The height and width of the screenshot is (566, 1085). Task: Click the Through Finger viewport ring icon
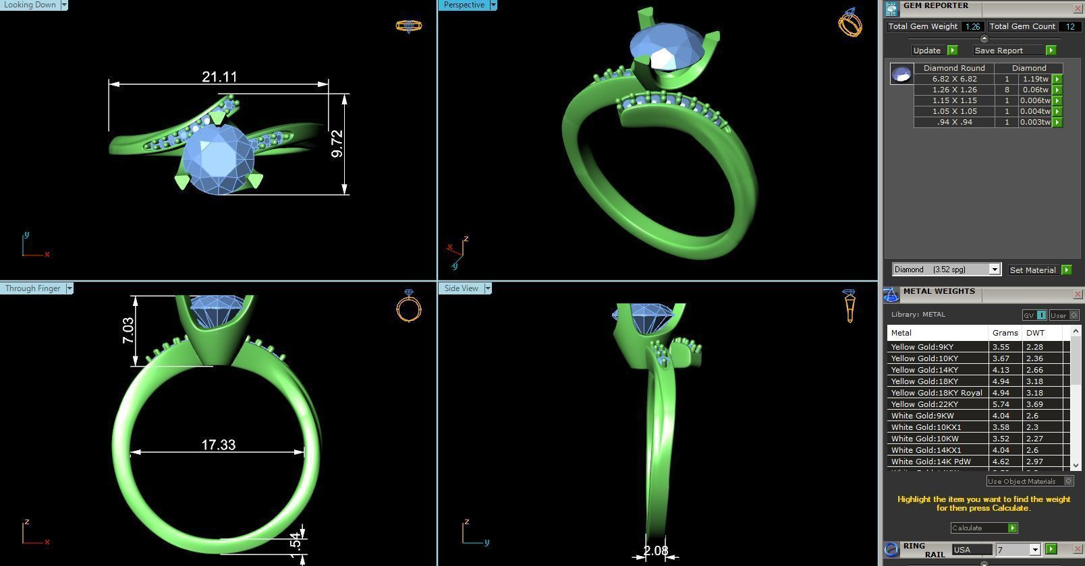pos(409,305)
